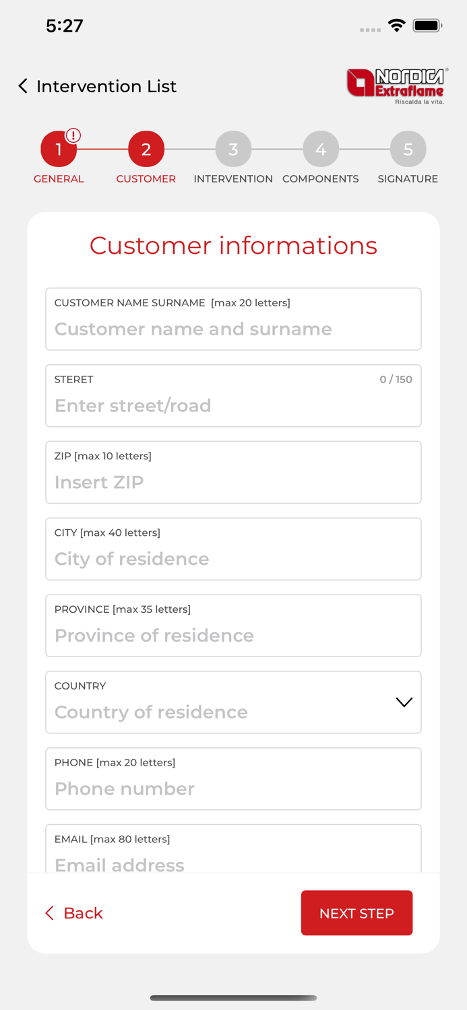Tap the alert badge on step 1
467x1010 pixels.
[73, 135]
